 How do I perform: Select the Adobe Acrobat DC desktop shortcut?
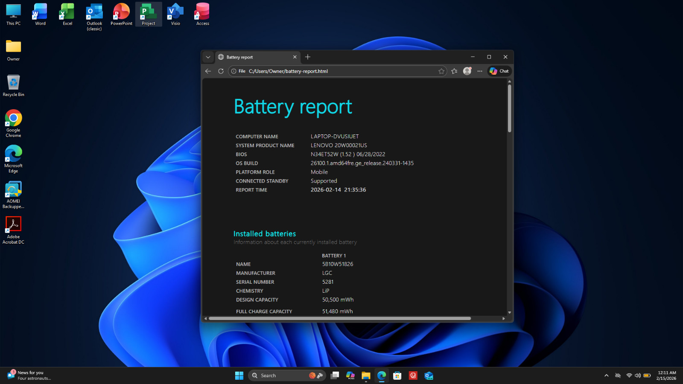(x=13, y=230)
